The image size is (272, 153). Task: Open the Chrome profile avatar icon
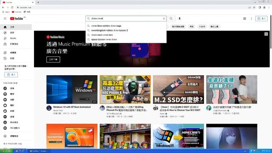(x=264, y=8)
